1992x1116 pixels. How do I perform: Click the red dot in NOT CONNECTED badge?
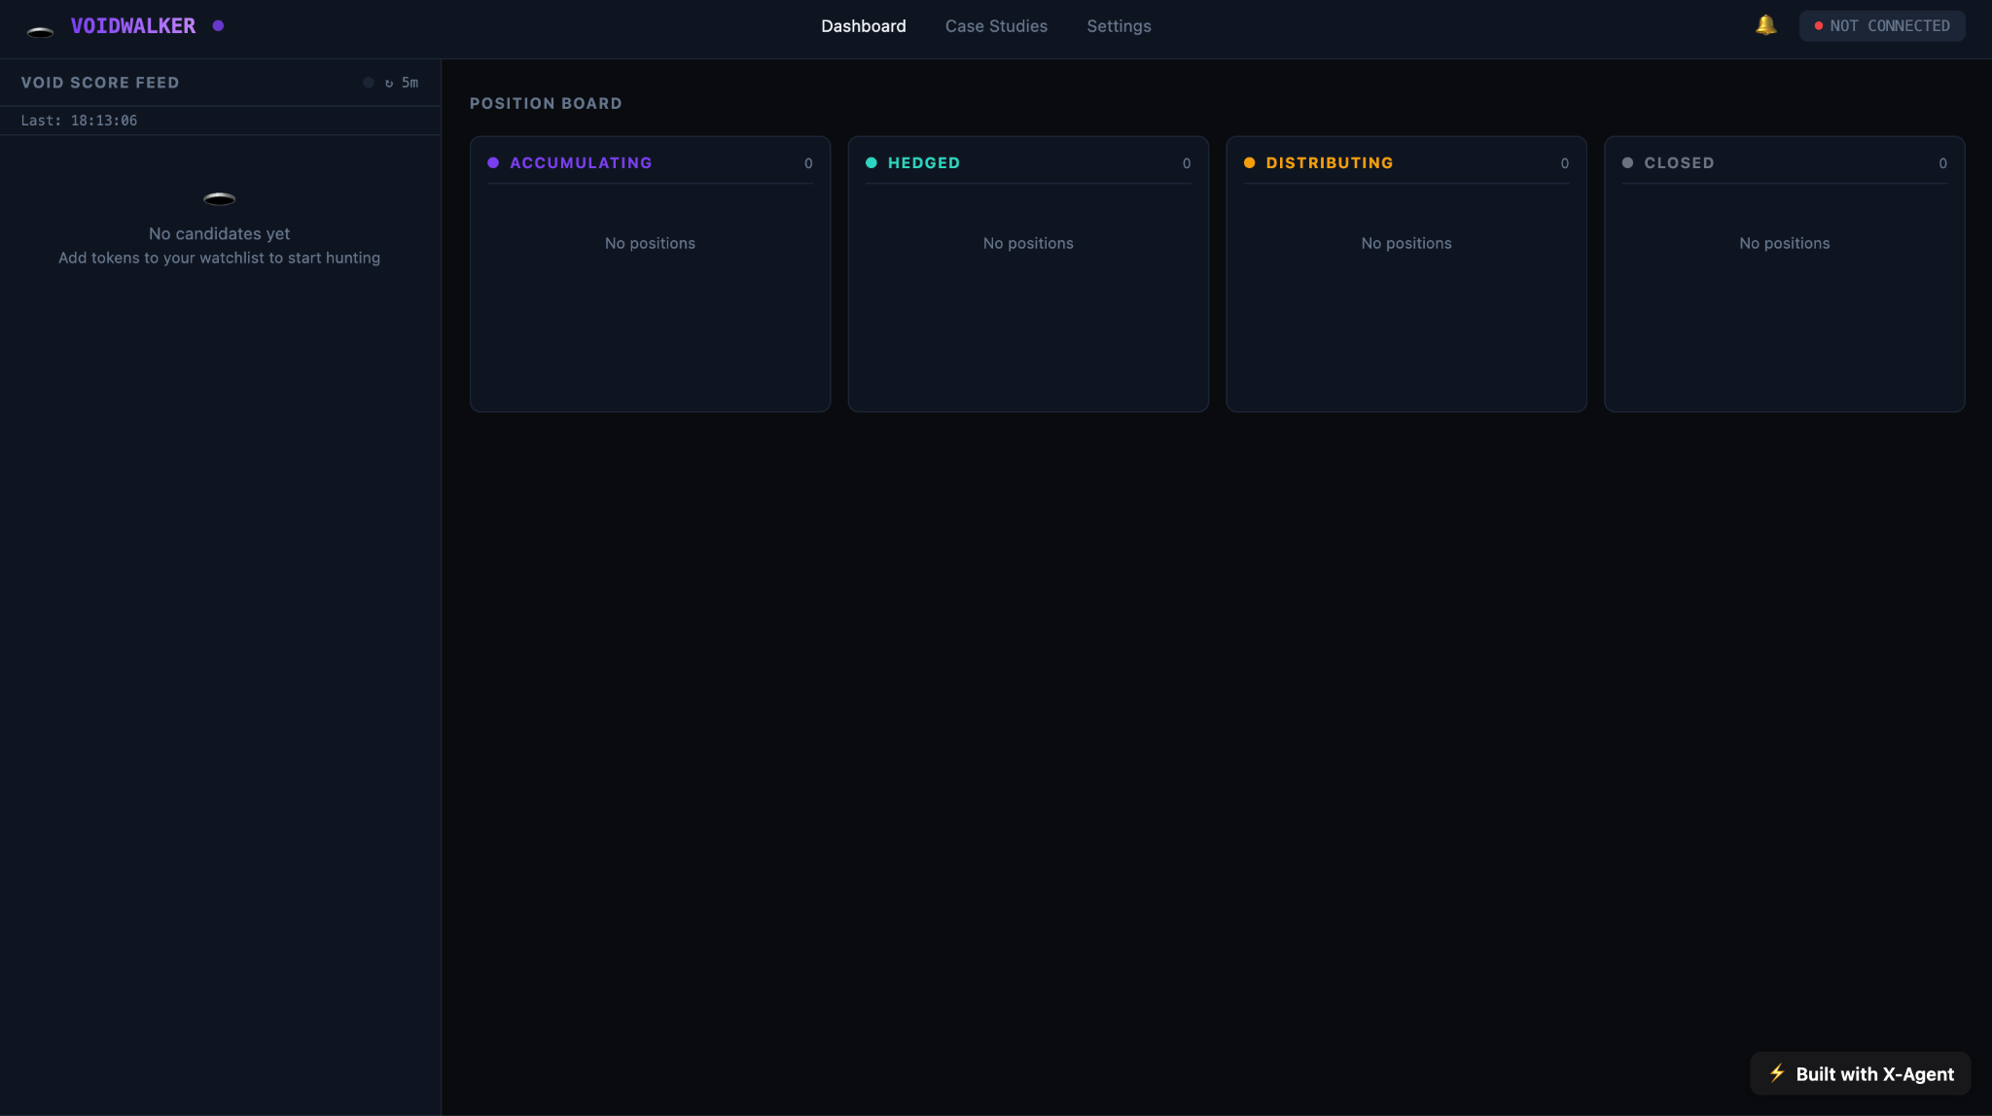1818,26
